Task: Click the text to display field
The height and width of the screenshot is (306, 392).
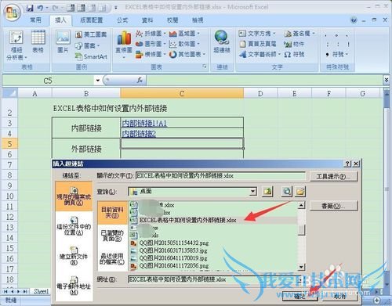Action: tap(220, 176)
